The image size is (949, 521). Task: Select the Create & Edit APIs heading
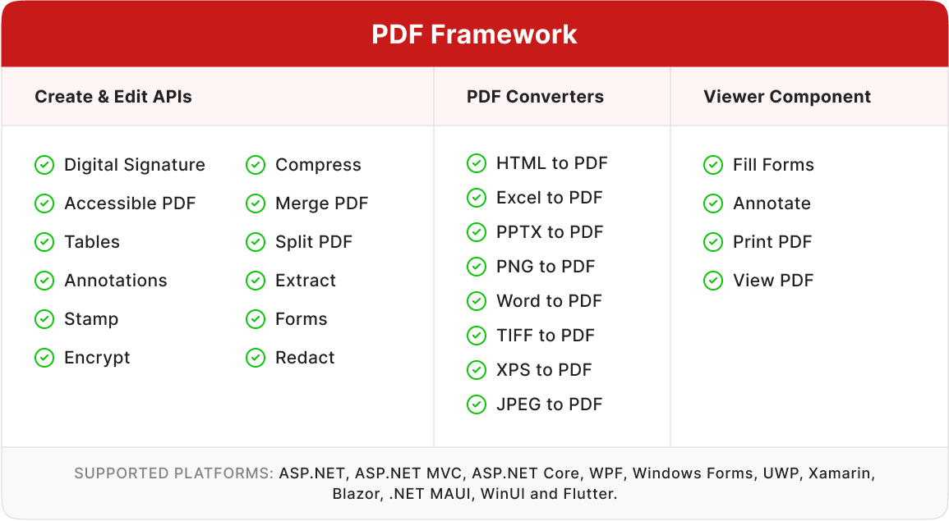pyautogui.click(x=113, y=97)
